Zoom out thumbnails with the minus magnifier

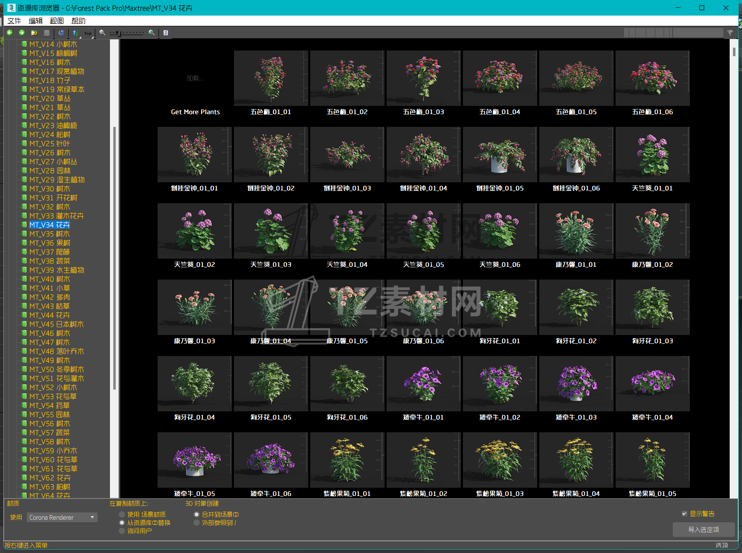pyautogui.click(x=102, y=33)
